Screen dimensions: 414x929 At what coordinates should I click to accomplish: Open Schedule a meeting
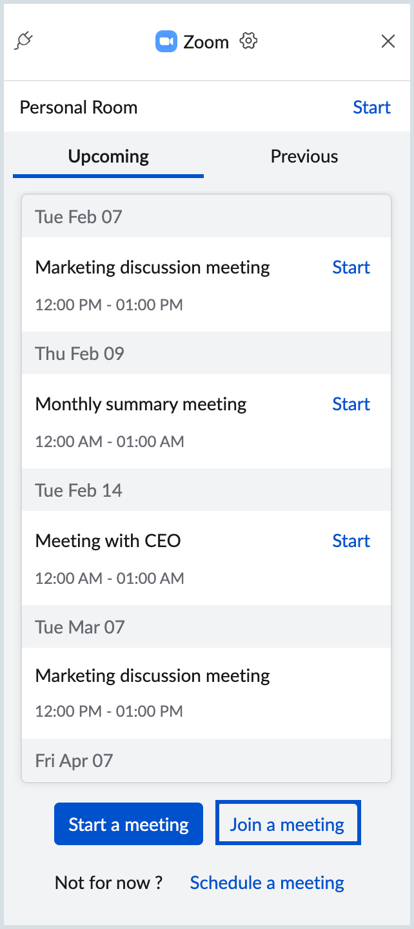266,882
